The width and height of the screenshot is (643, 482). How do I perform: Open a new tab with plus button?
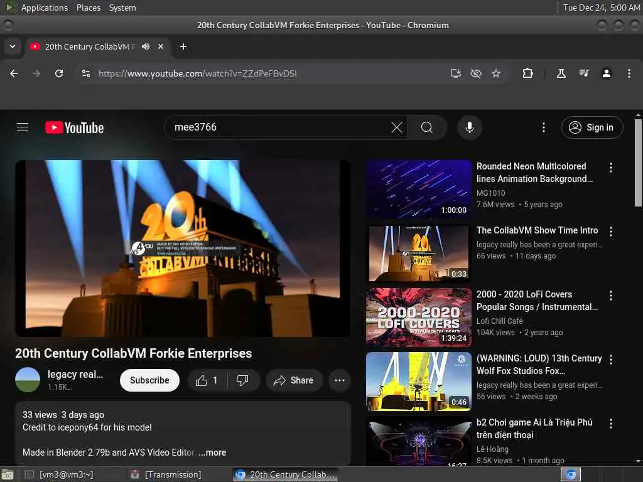[183, 46]
